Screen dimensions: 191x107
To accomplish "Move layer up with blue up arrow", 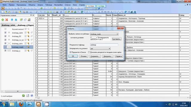I will click(12, 20).
